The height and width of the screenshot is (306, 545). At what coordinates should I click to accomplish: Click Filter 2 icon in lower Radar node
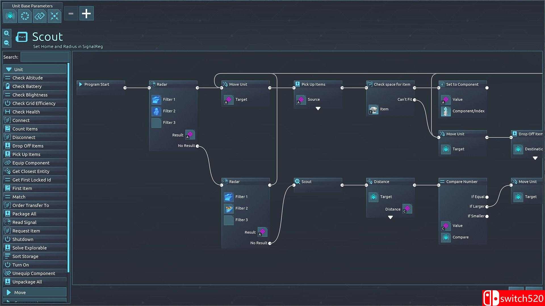[x=229, y=209]
